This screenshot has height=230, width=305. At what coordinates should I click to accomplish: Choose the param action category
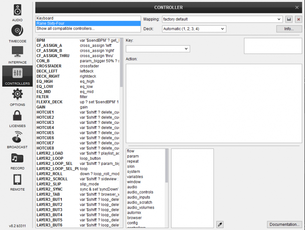(146, 156)
